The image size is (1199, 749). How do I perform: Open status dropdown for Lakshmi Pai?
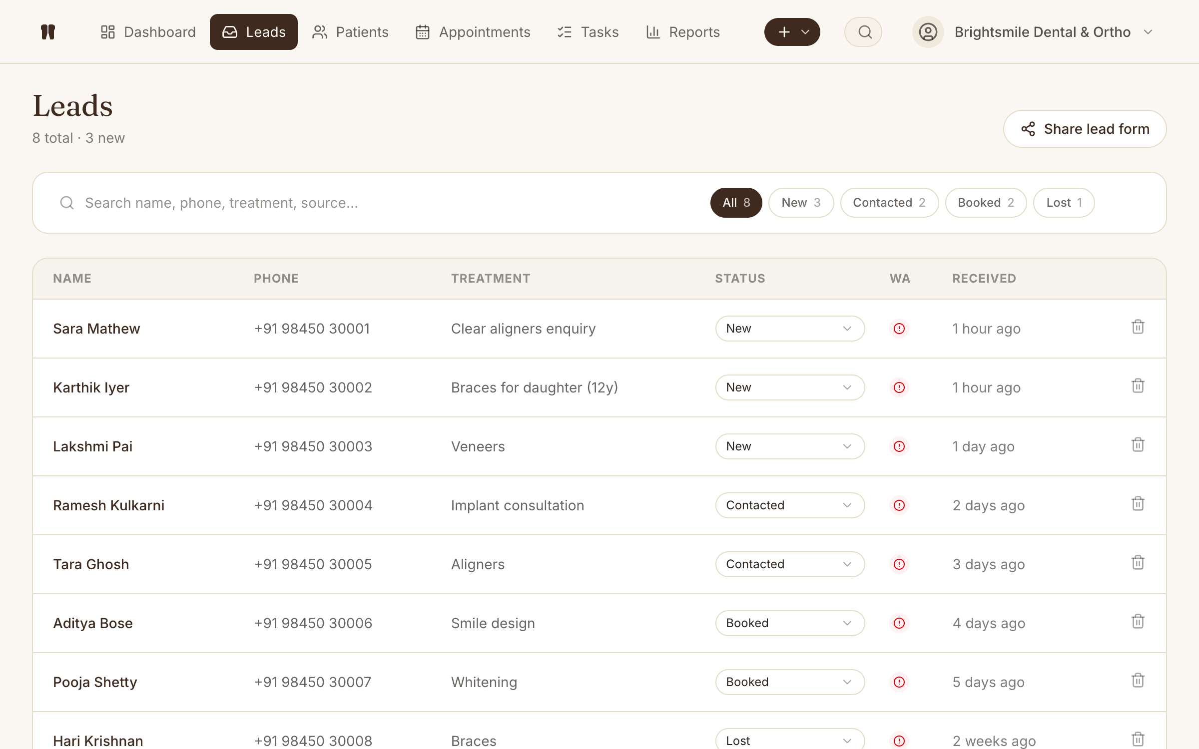click(790, 446)
